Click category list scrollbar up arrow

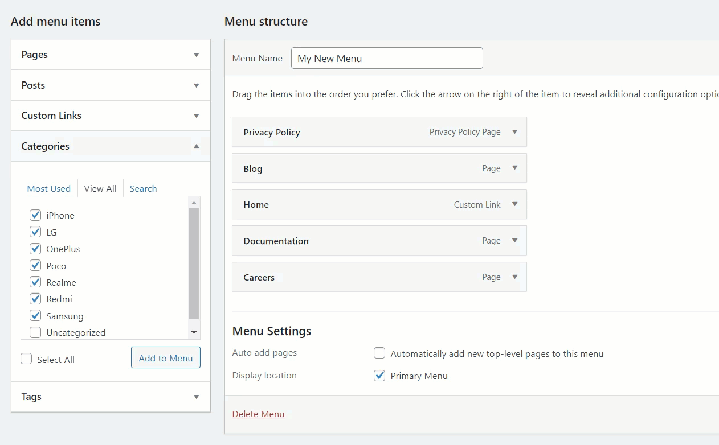tap(194, 203)
